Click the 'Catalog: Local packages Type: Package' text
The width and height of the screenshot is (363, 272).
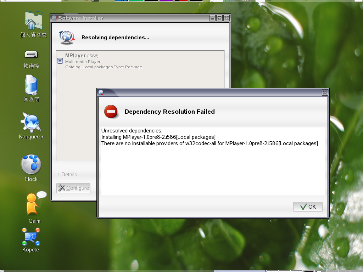tap(104, 67)
